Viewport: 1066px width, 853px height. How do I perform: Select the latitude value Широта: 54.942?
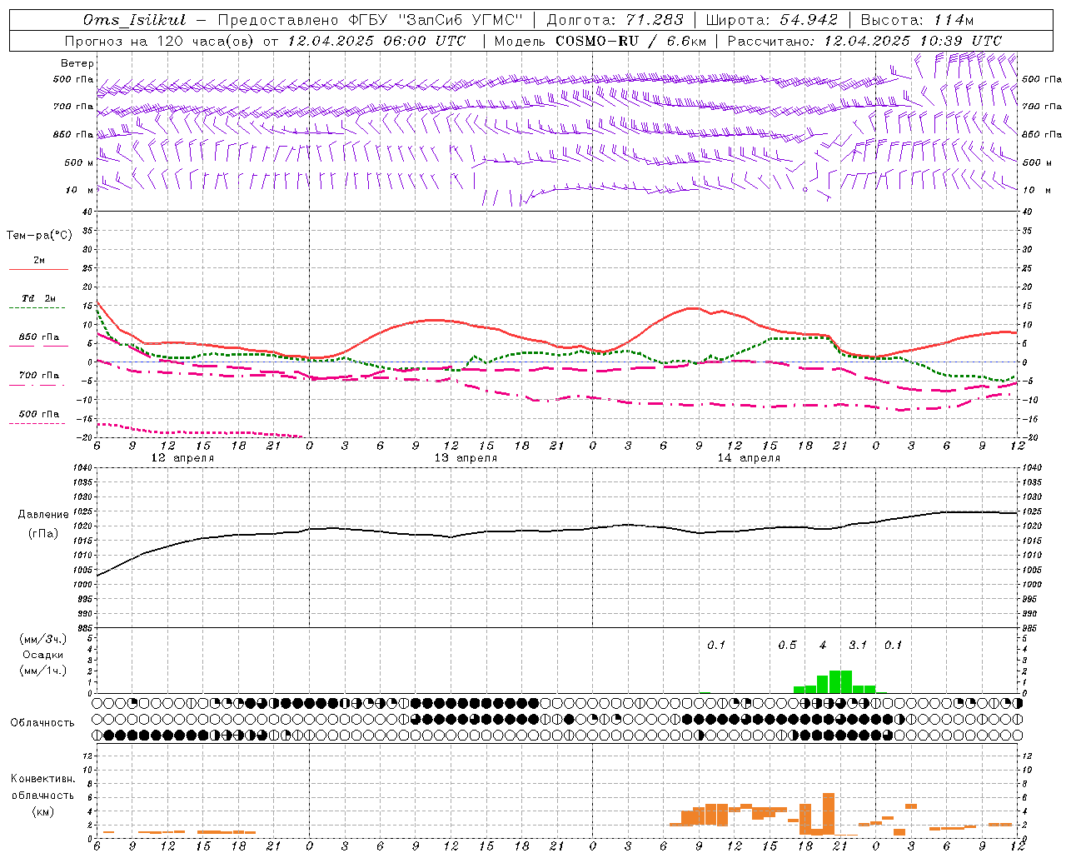click(772, 20)
